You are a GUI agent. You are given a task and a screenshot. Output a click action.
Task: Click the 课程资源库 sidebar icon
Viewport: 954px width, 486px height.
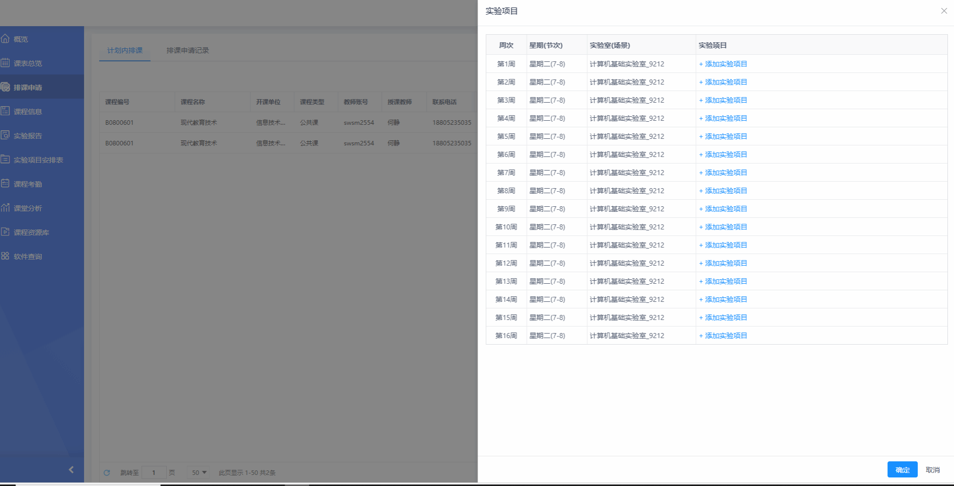pos(6,232)
